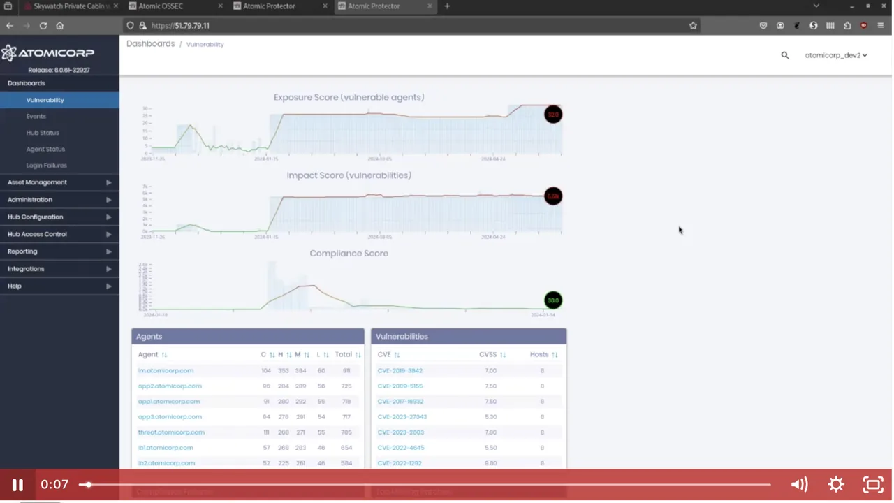Click the Atomicorp logo
The height and width of the screenshot is (503, 894).
click(47, 53)
